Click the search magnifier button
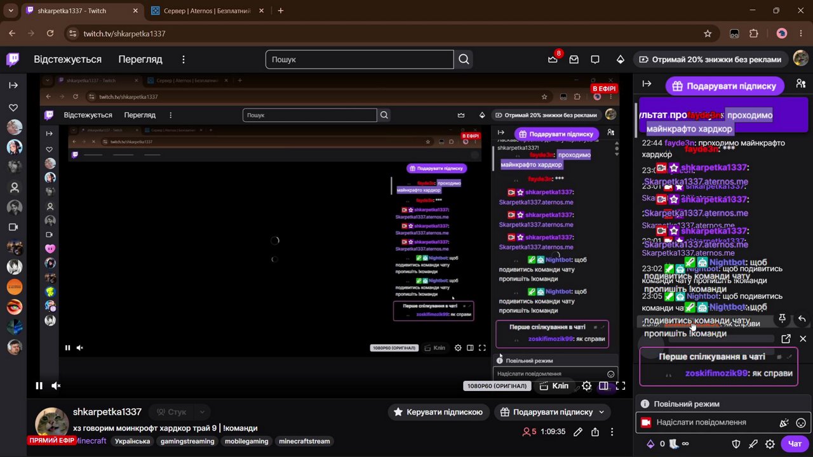The image size is (813, 457). click(464, 59)
